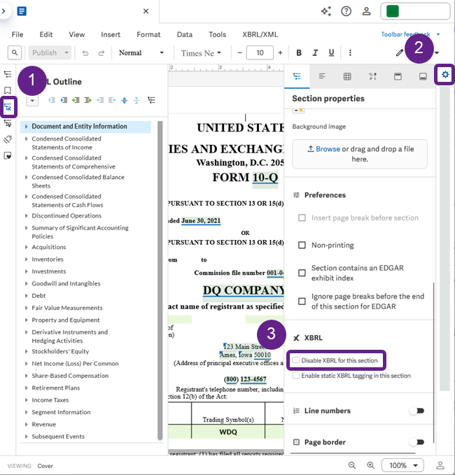Open the XBRL/XML menu
This screenshot has width=455, height=475.
[x=260, y=34]
